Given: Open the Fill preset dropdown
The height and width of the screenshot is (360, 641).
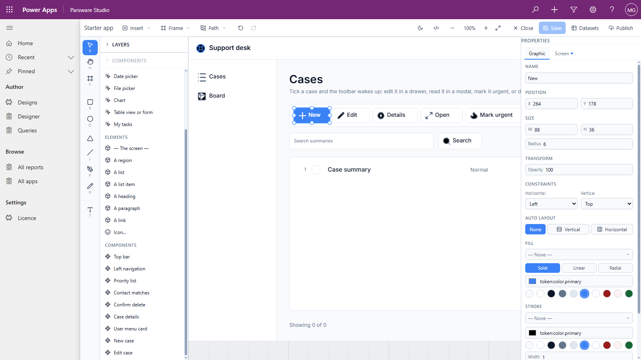Looking at the screenshot, I should pos(579,254).
